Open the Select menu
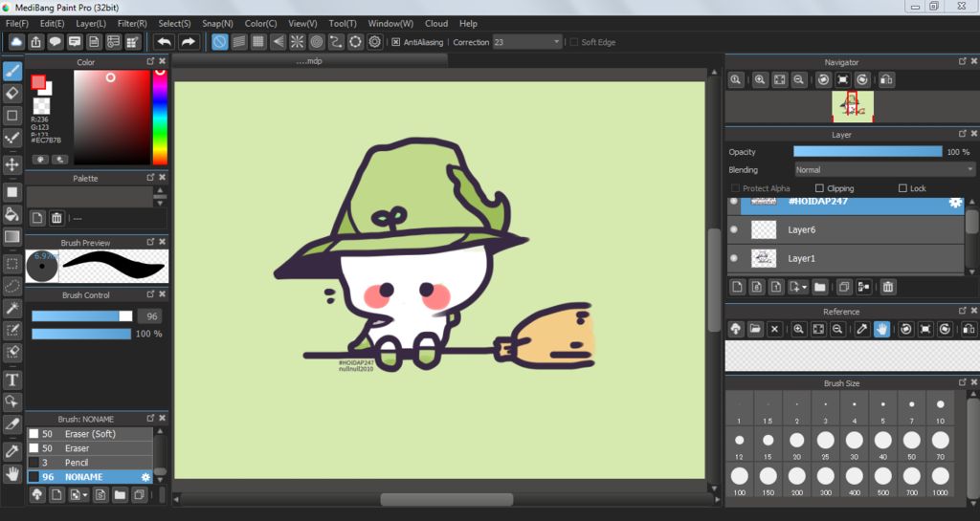 click(174, 24)
